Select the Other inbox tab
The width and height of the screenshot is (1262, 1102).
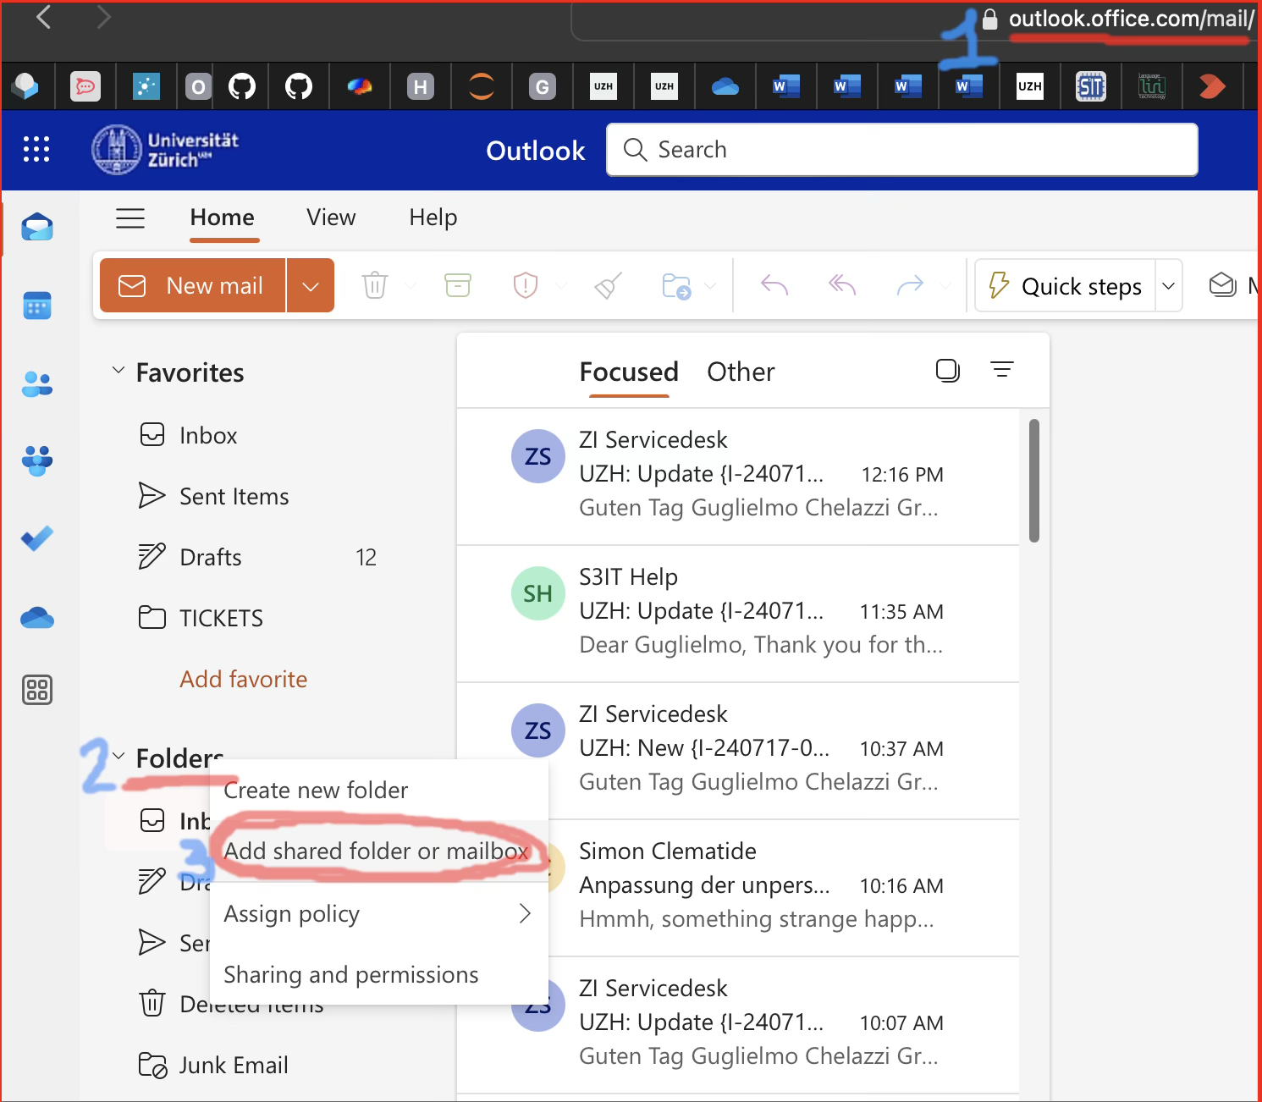(741, 372)
